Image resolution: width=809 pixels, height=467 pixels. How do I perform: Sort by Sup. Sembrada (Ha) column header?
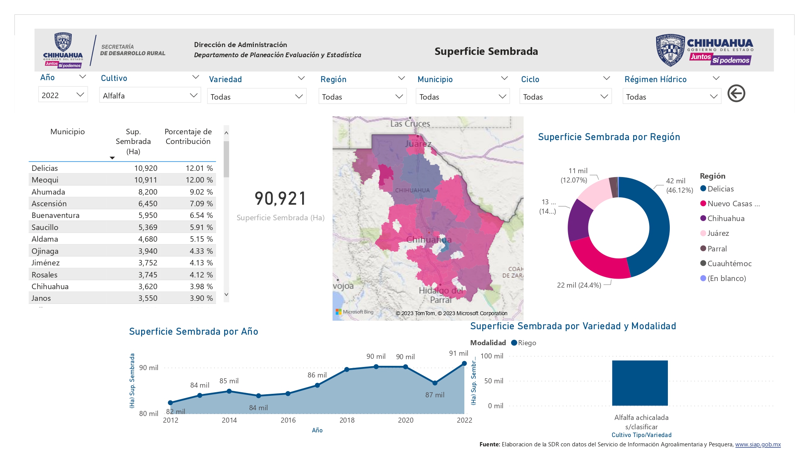coord(133,141)
